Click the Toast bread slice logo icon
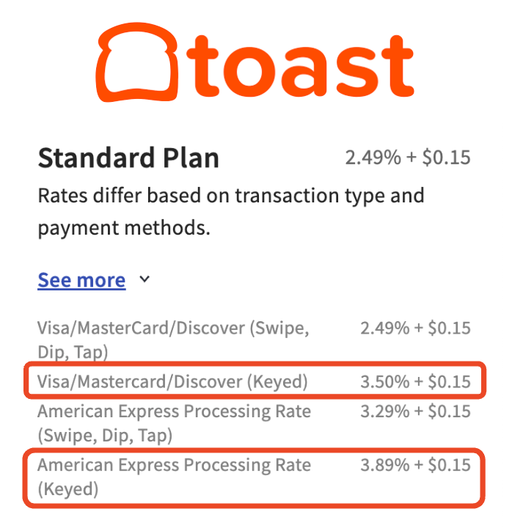The width and height of the screenshot is (512, 528). 136,62
